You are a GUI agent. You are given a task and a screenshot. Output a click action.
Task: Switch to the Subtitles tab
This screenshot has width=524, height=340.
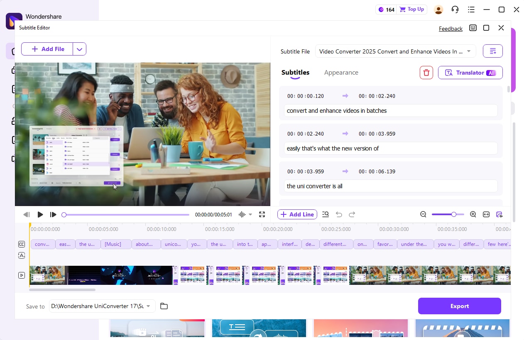295,73
